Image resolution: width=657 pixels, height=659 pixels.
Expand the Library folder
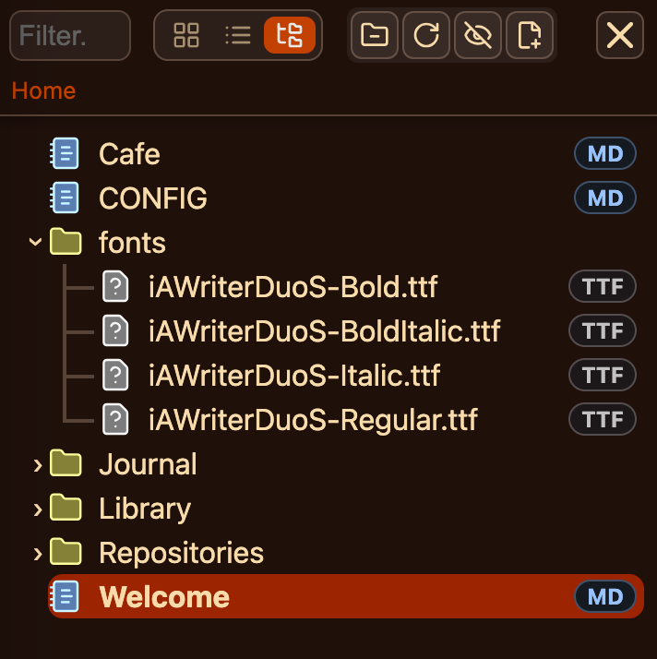(x=37, y=509)
